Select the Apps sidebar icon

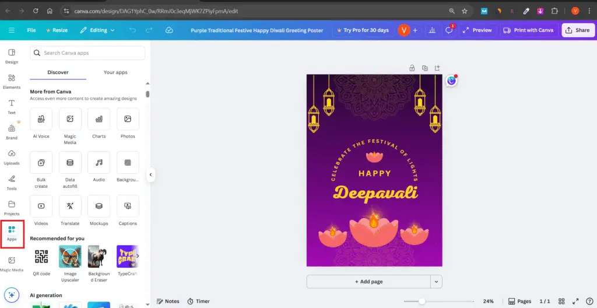coord(12,233)
